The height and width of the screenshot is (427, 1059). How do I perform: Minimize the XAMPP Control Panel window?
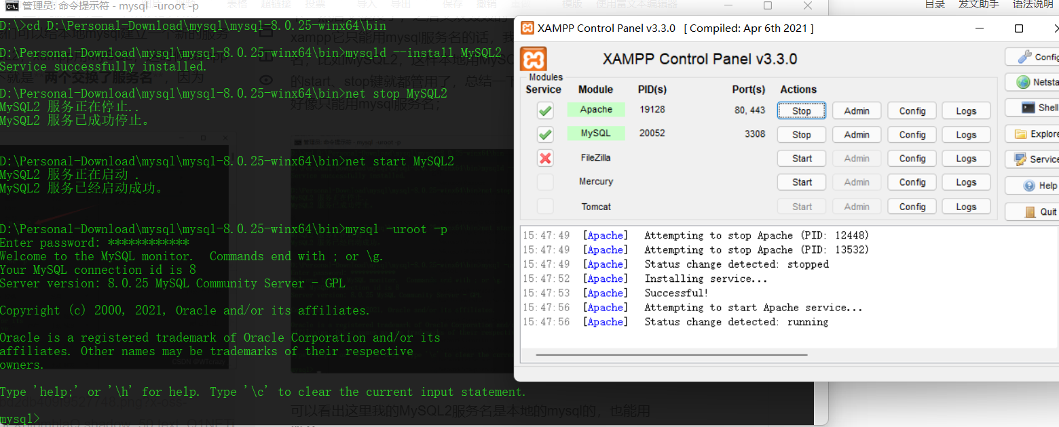tap(980, 28)
